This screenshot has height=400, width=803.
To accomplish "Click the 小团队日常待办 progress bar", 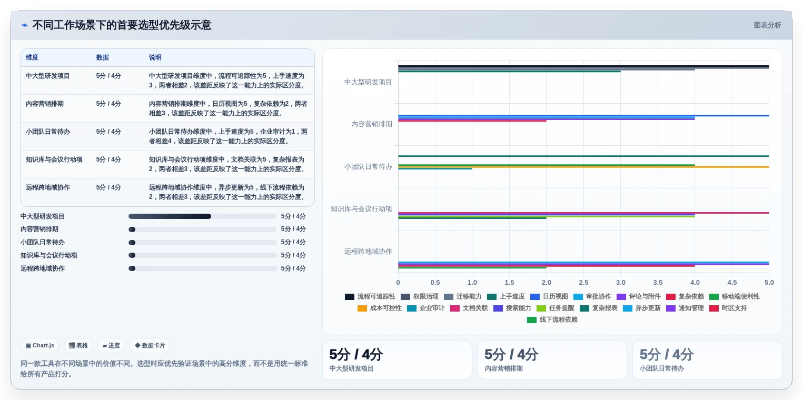I will tap(203, 243).
